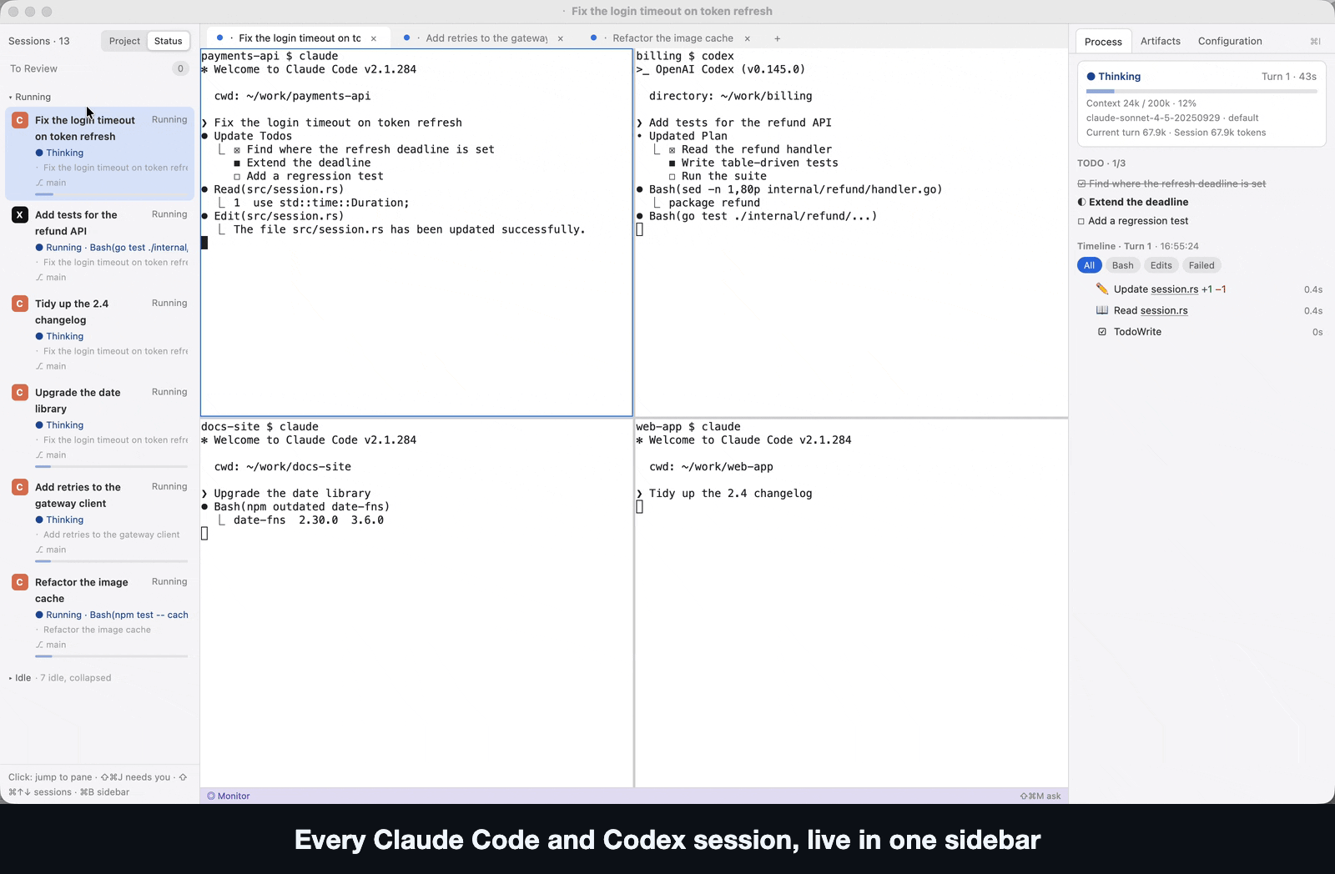Open the Configuration tab
Image resolution: width=1335 pixels, height=874 pixels.
point(1230,41)
